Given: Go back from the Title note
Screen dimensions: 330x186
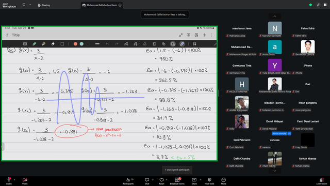Looking at the screenshot, I should [7, 35].
